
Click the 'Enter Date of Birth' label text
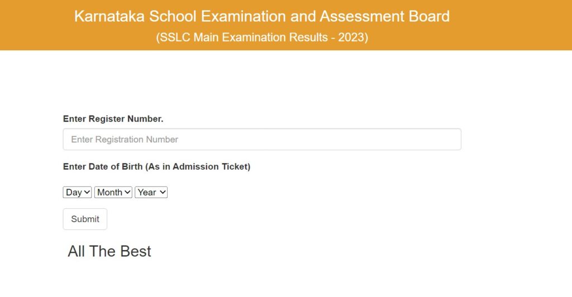tap(103, 167)
